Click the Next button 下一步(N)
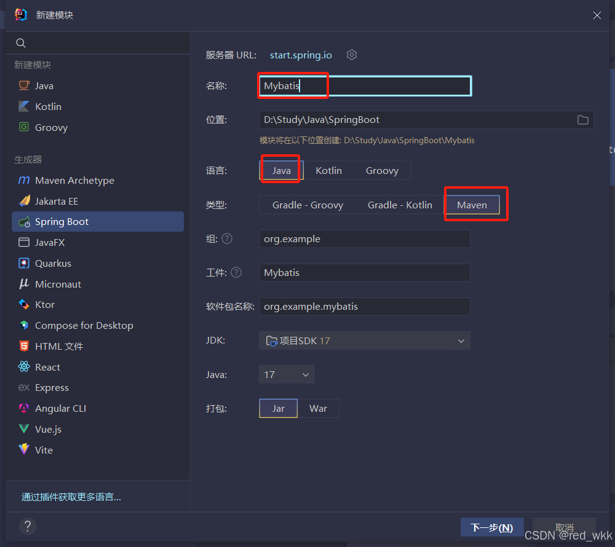Image resolution: width=615 pixels, height=547 pixels. pyautogui.click(x=492, y=527)
